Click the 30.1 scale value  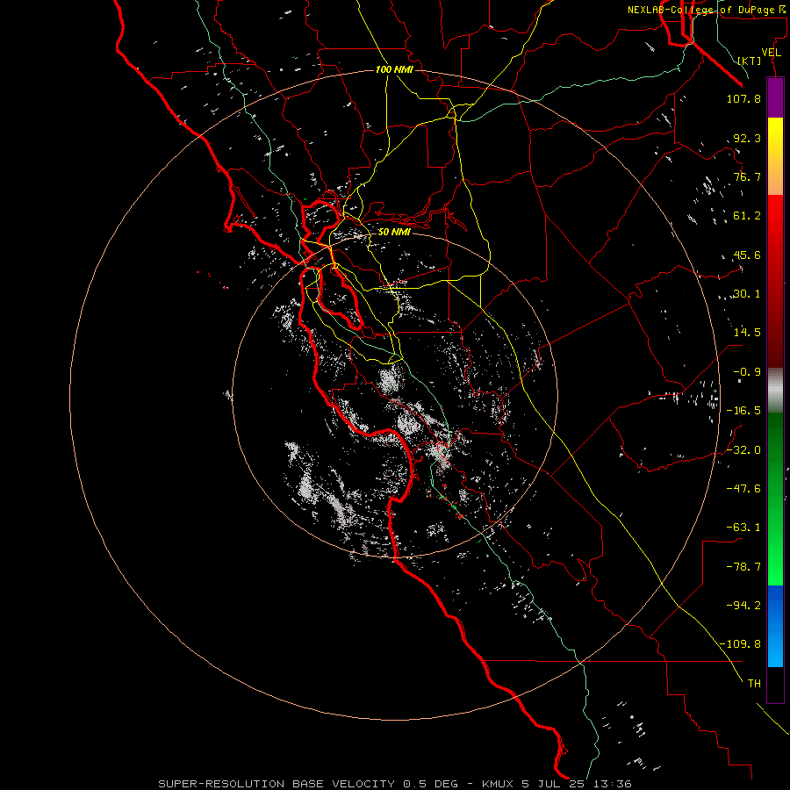(747, 294)
